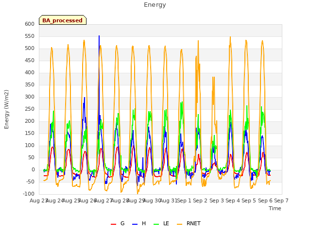The image size is (311, 233).
Task: Click the Aug 25 x-axis label
Action: click(x=71, y=200)
